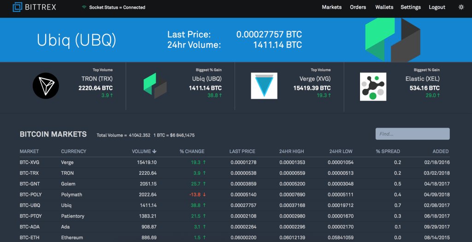Open the BTC-TRX market row
The image size is (472, 242).
coord(235,173)
